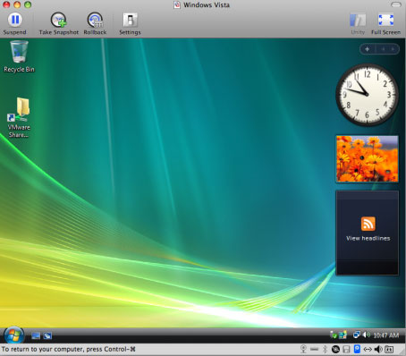The image size is (406, 356).
Task: Click the green checkmark tray icon
Action: coord(334,335)
